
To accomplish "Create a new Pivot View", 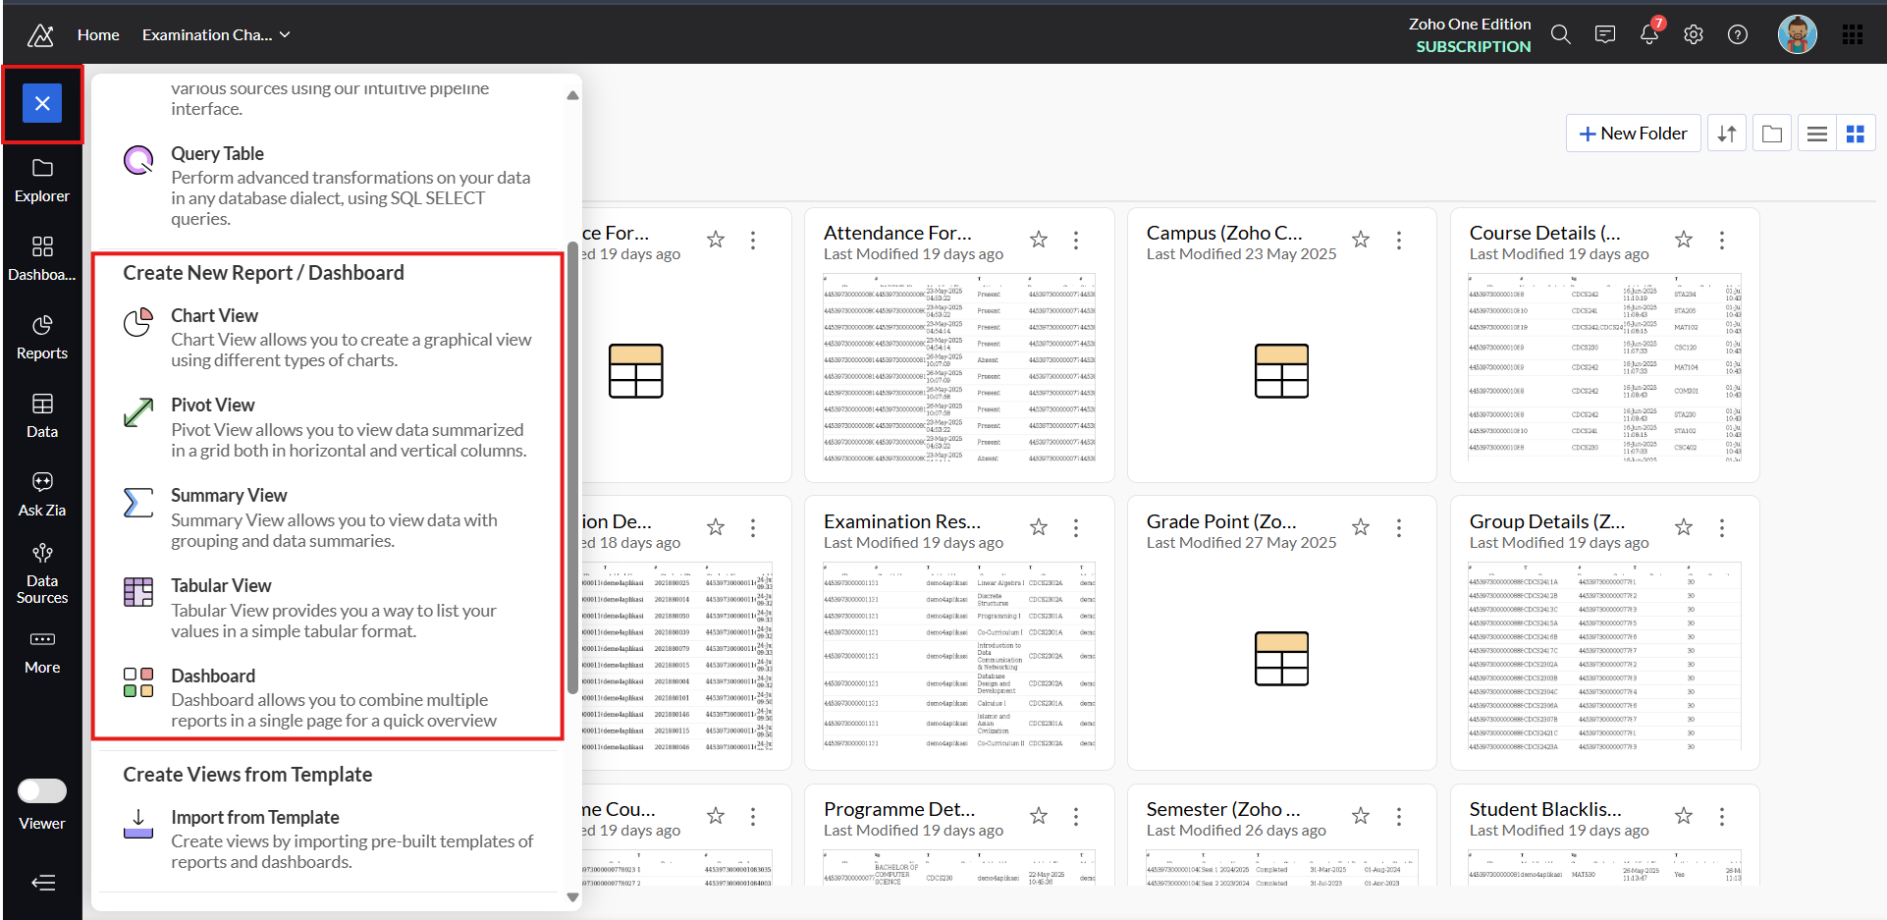I will (x=329, y=427).
